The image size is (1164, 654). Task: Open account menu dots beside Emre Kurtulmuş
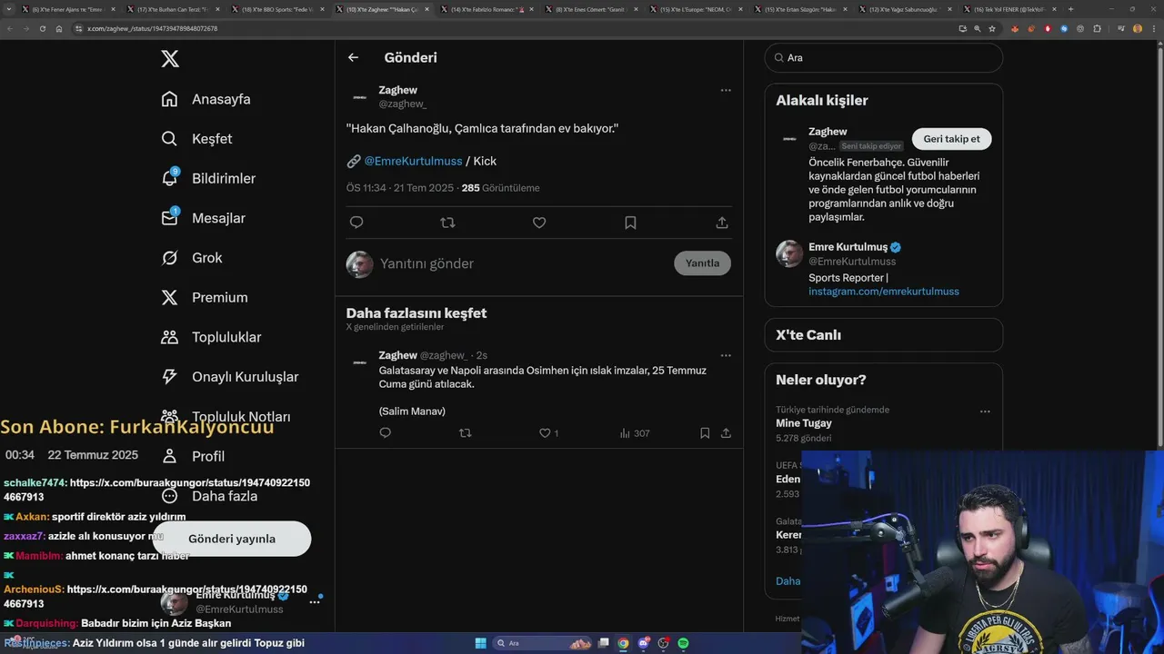[315, 601]
